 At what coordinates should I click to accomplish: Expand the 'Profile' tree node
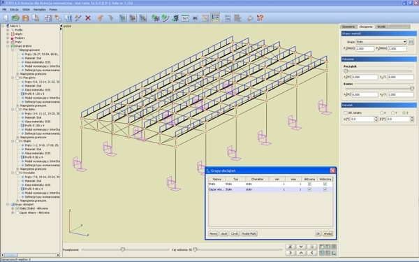pos(8,30)
